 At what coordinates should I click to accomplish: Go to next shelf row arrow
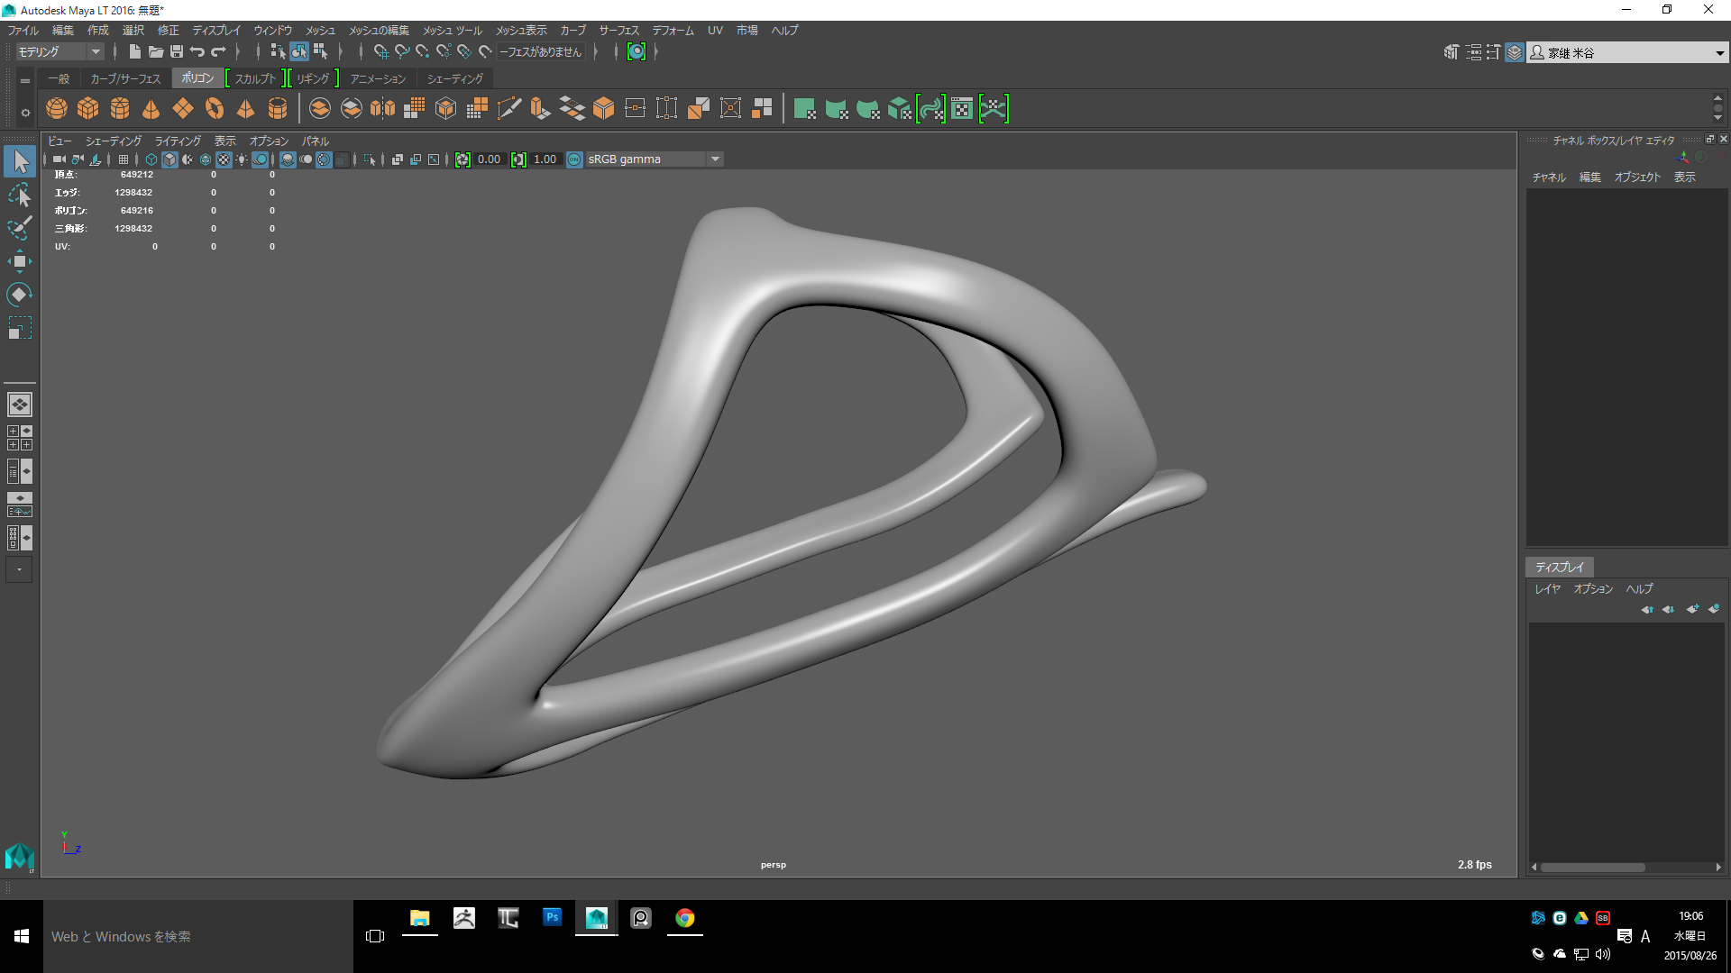pyautogui.click(x=1717, y=118)
